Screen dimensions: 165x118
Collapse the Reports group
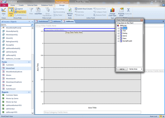click(x=29, y=92)
